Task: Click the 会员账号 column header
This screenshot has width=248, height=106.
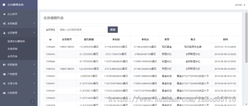Action: click(x=67, y=39)
